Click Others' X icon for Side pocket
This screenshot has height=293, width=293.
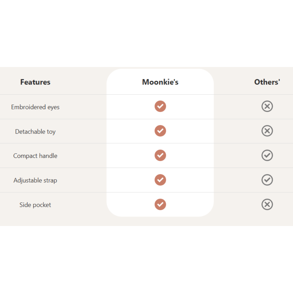pos(267,204)
